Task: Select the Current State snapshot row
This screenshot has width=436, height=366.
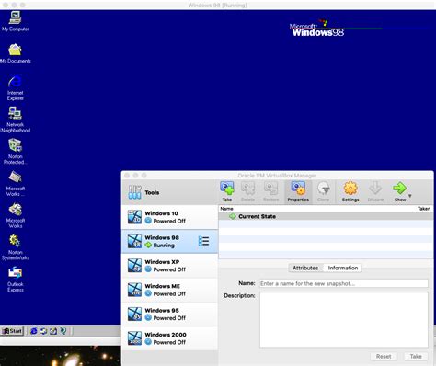Action: [x=326, y=216]
